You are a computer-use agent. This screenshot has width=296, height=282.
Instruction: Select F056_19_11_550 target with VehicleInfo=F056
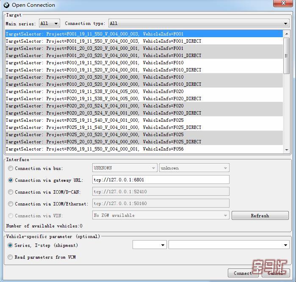tap(144, 149)
